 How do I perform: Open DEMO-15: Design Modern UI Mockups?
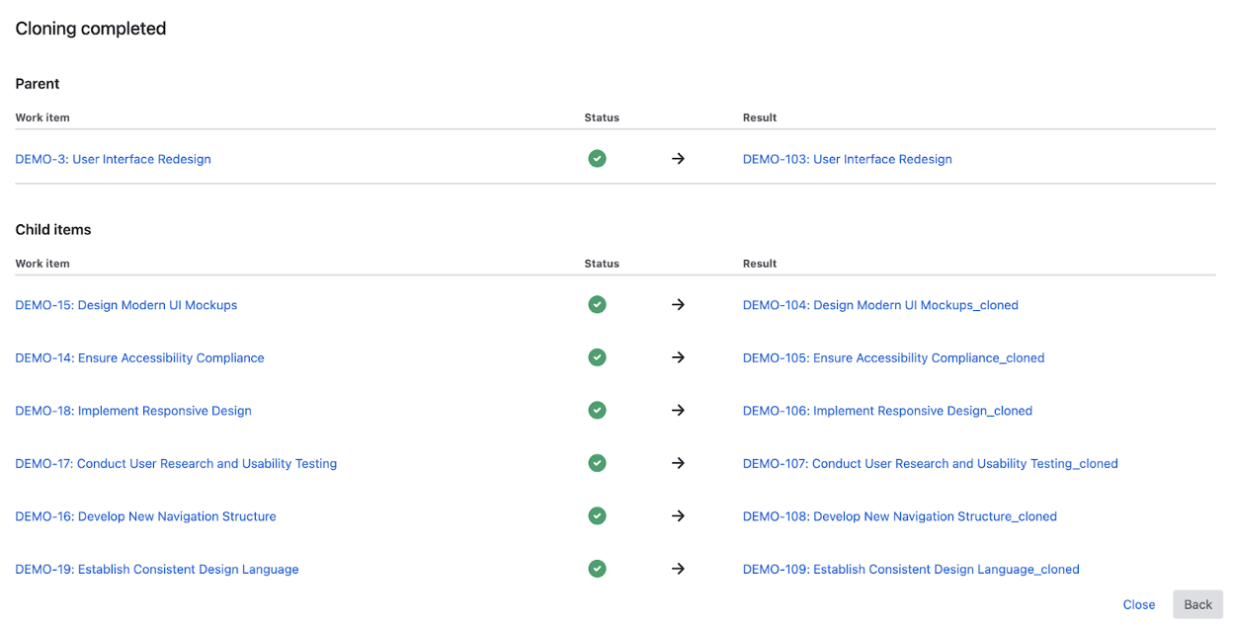(x=126, y=305)
